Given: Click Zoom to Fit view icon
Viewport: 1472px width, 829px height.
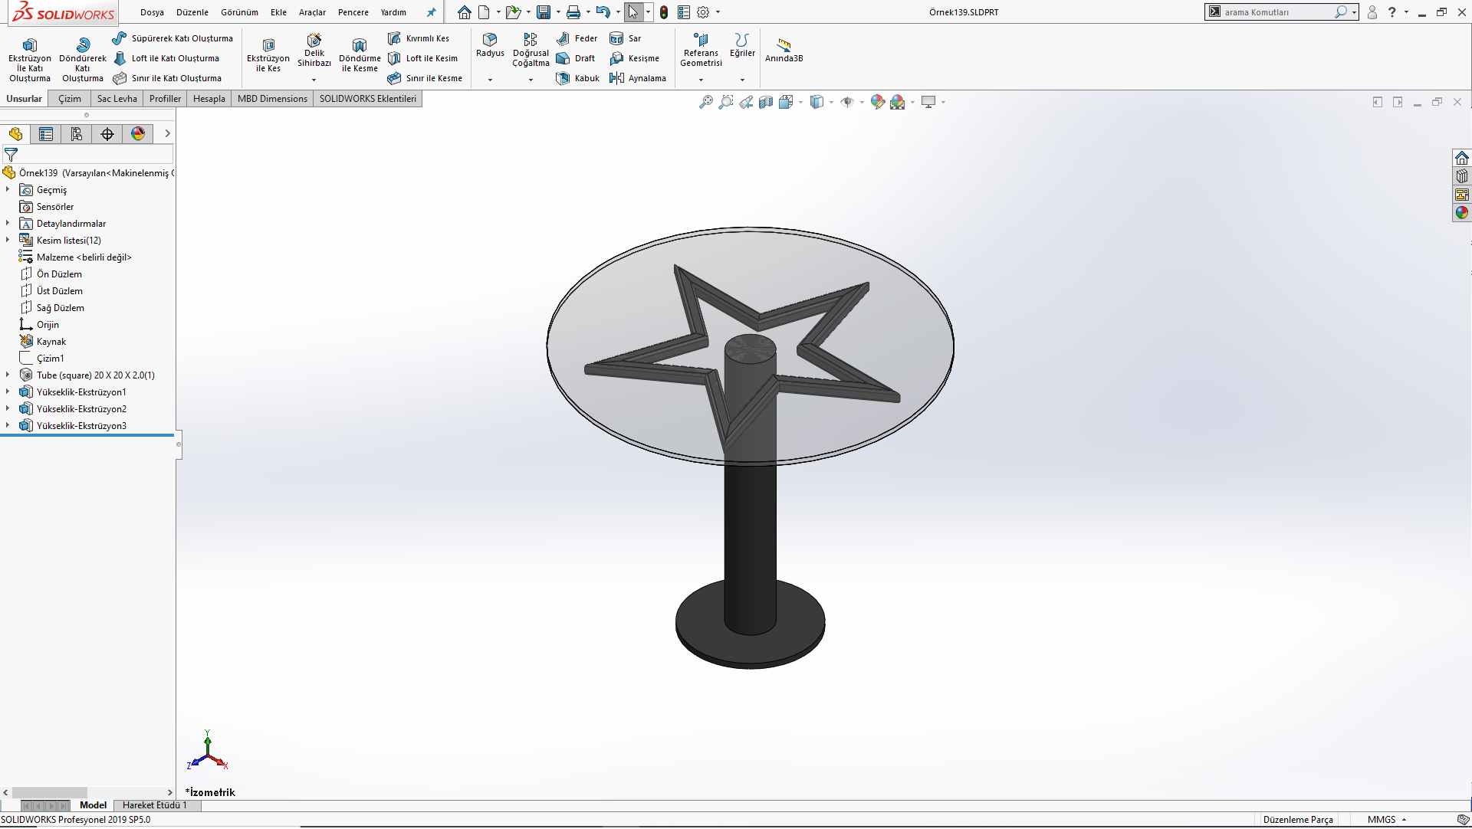Looking at the screenshot, I should click(x=706, y=102).
